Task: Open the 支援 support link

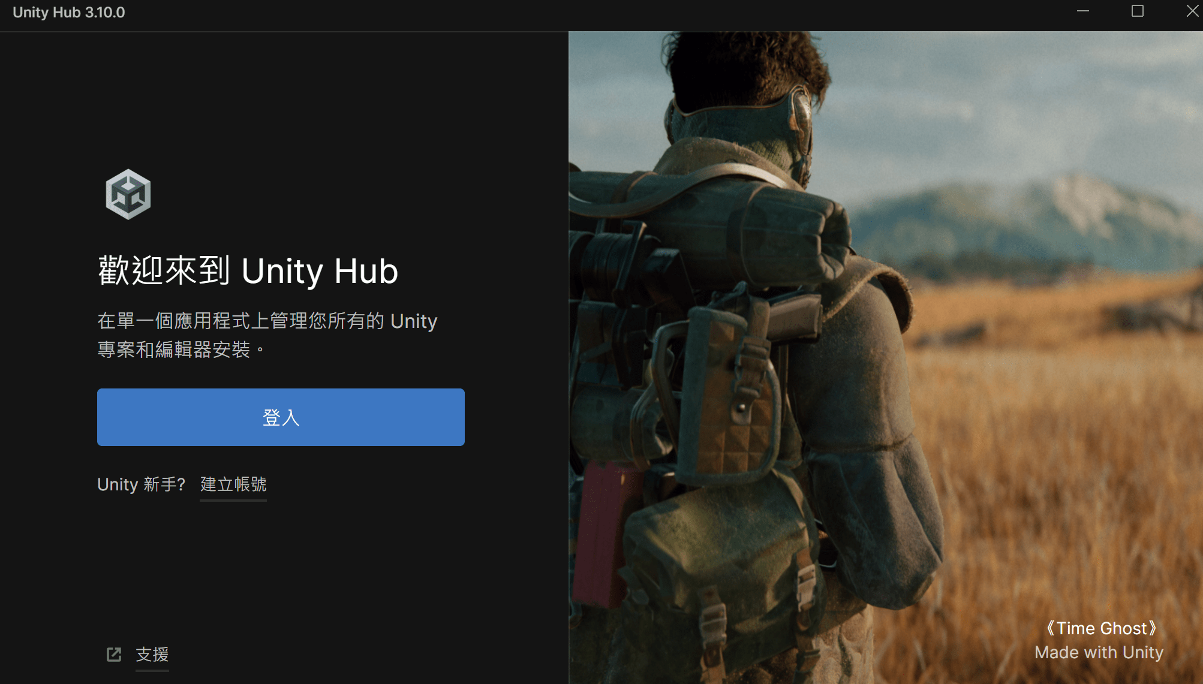Action: 152,655
